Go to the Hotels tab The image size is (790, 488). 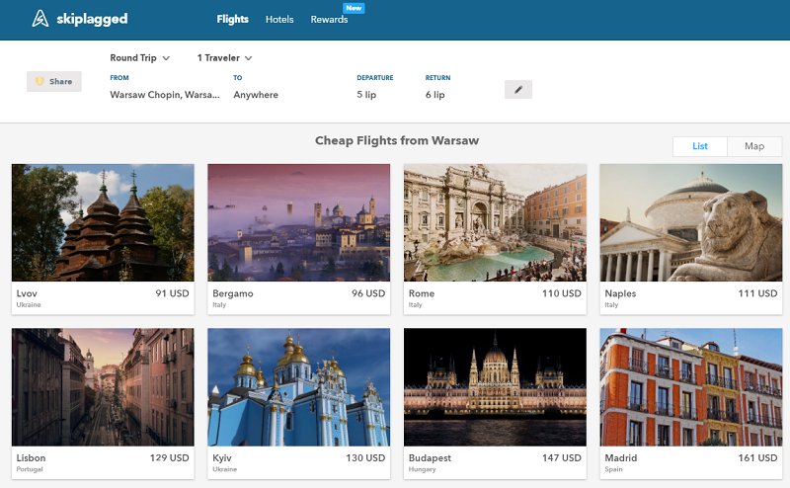point(279,20)
